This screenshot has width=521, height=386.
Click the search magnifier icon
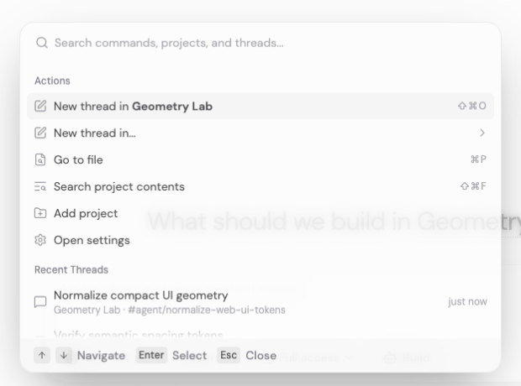click(x=42, y=43)
